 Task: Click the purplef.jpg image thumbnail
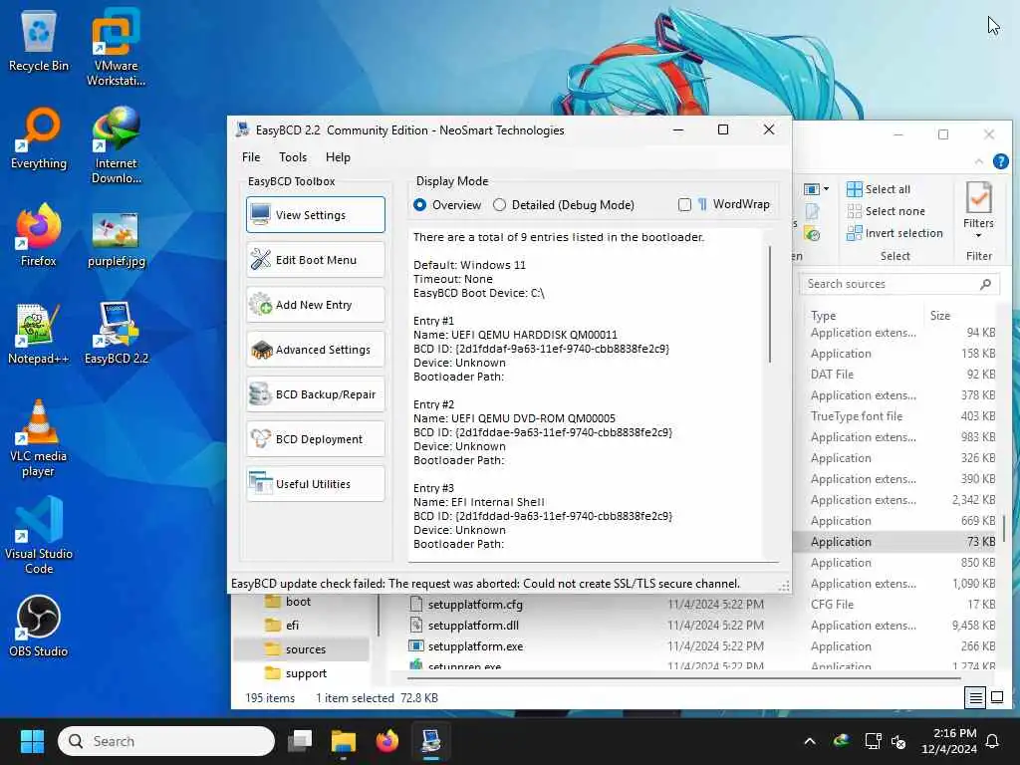[x=116, y=230]
